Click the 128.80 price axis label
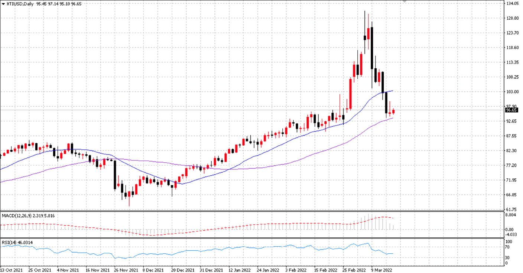 click(513, 18)
